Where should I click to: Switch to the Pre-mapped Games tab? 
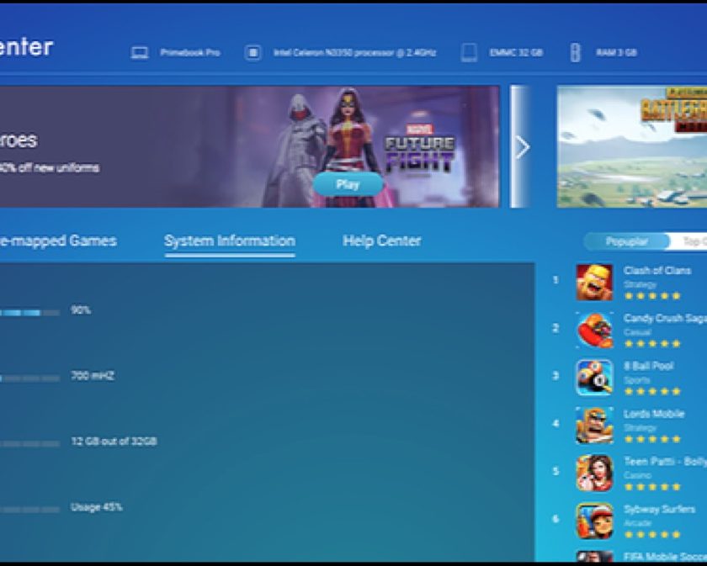coord(57,241)
